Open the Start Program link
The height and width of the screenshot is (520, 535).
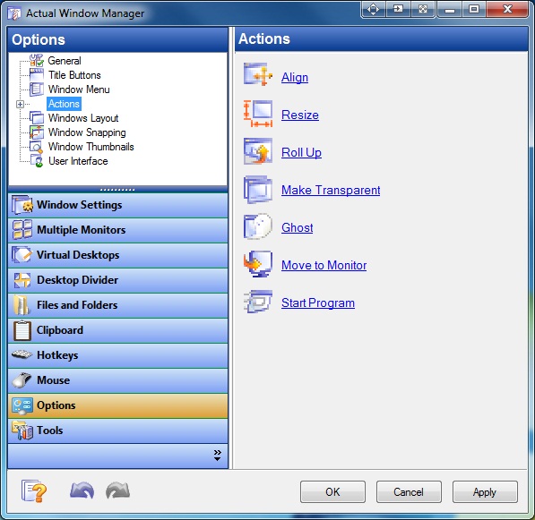point(318,303)
